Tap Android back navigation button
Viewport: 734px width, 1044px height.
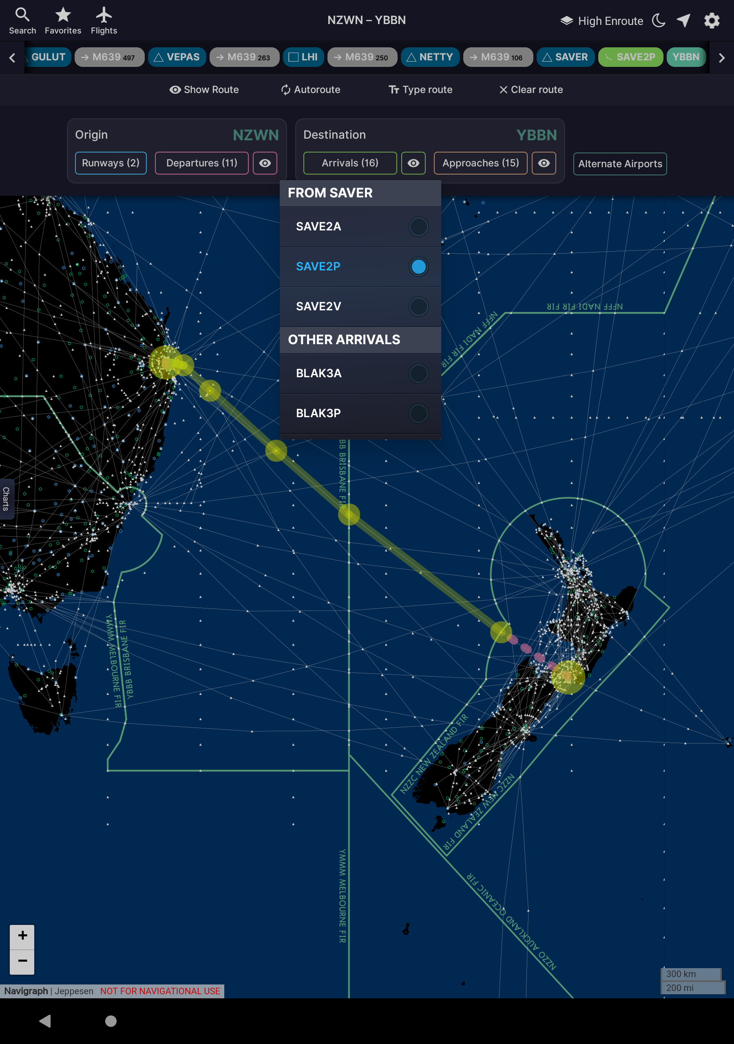pos(45,1021)
